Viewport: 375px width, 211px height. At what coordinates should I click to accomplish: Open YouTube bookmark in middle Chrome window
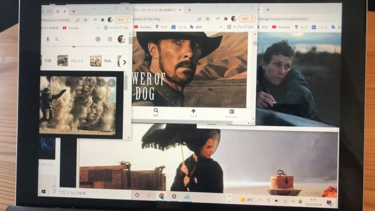click(x=142, y=27)
